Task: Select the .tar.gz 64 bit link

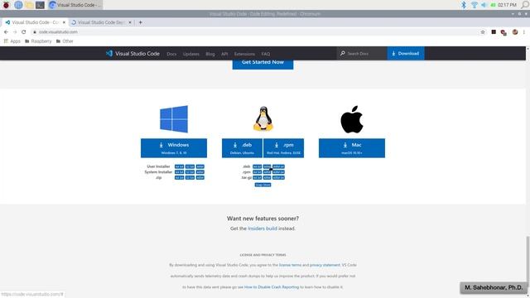Action: point(258,177)
